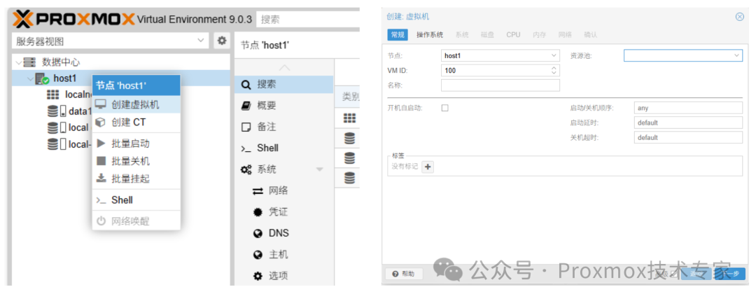
Task: Click the host1 node icon in tree
Action: click(x=43, y=78)
